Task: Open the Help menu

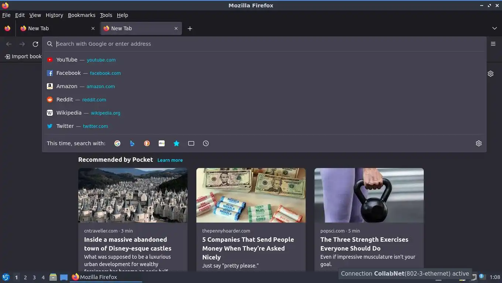Action: tap(123, 15)
